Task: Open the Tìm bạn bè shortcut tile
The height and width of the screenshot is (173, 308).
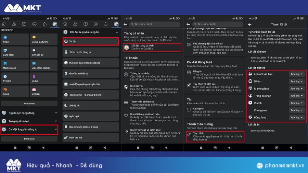Action: 43,52
